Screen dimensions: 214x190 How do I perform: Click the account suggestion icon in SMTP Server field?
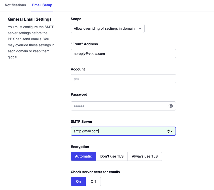click(169, 131)
